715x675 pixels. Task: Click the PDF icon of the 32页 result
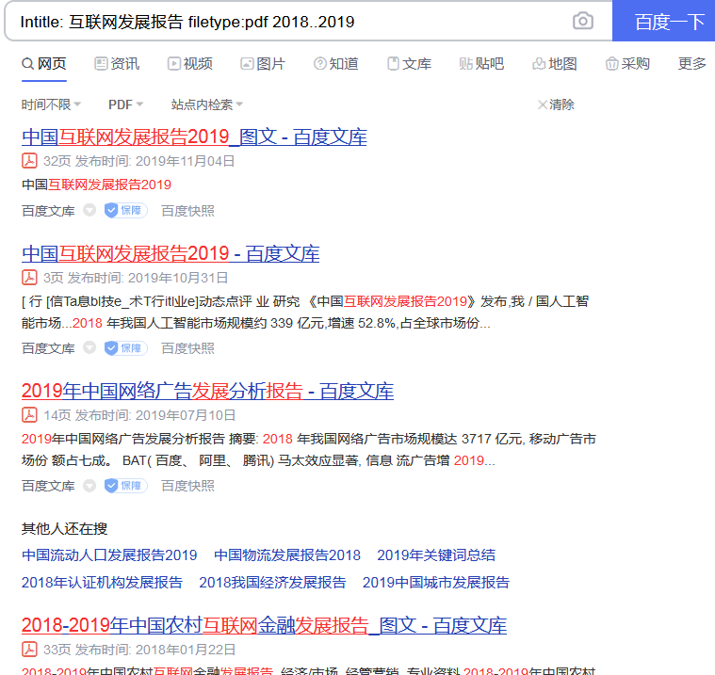29,161
